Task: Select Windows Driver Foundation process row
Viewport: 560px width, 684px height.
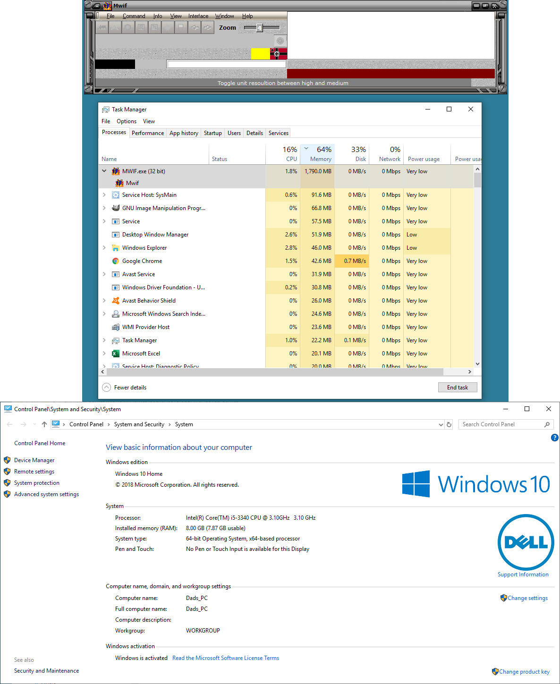Action: 286,287
